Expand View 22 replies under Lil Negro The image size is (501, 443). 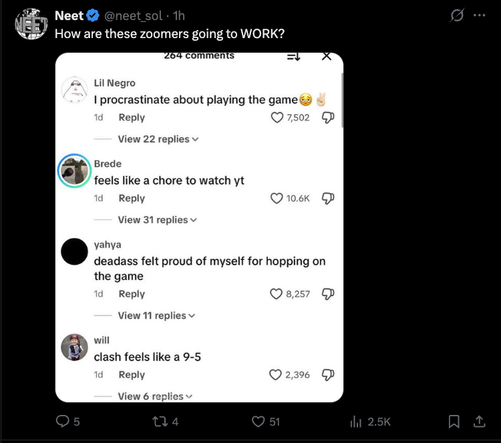coord(158,139)
